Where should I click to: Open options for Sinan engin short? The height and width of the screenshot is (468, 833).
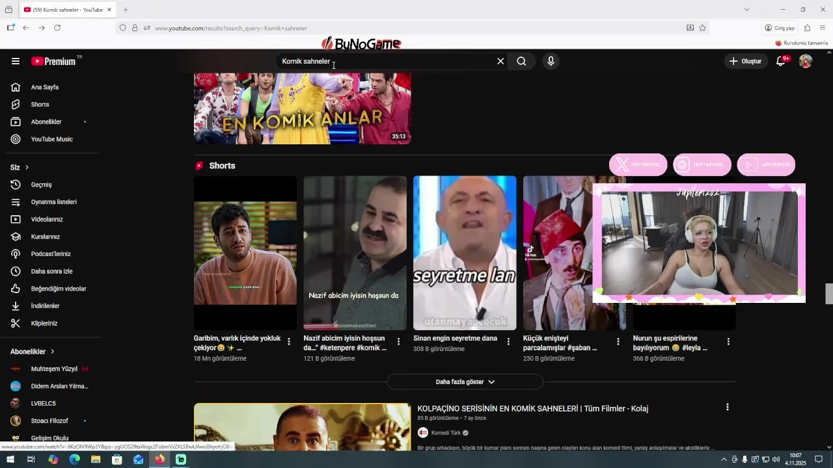tap(508, 341)
